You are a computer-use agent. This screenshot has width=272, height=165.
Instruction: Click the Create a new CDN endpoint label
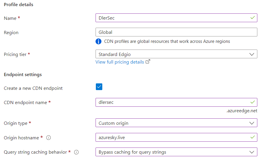point(33,88)
